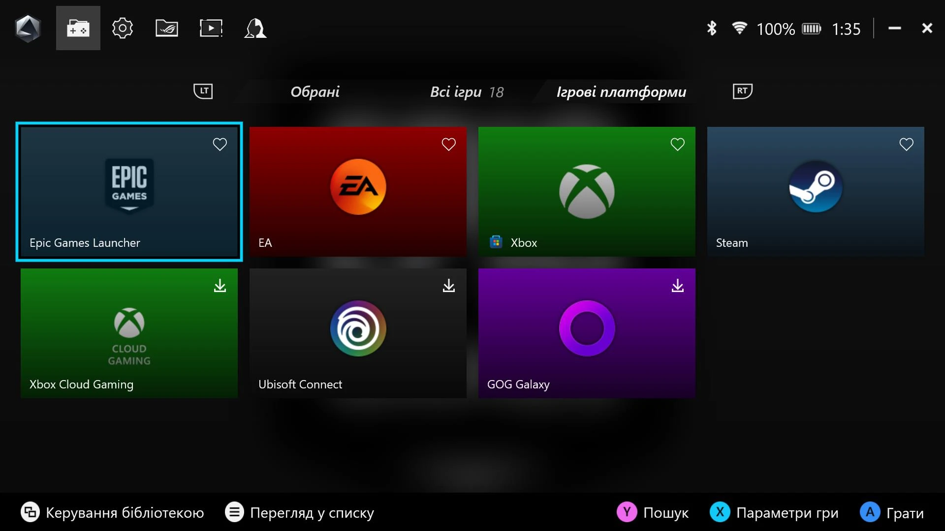Click the Грати play button
Image resolution: width=945 pixels, height=531 pixels.
[x=892, y=512]
